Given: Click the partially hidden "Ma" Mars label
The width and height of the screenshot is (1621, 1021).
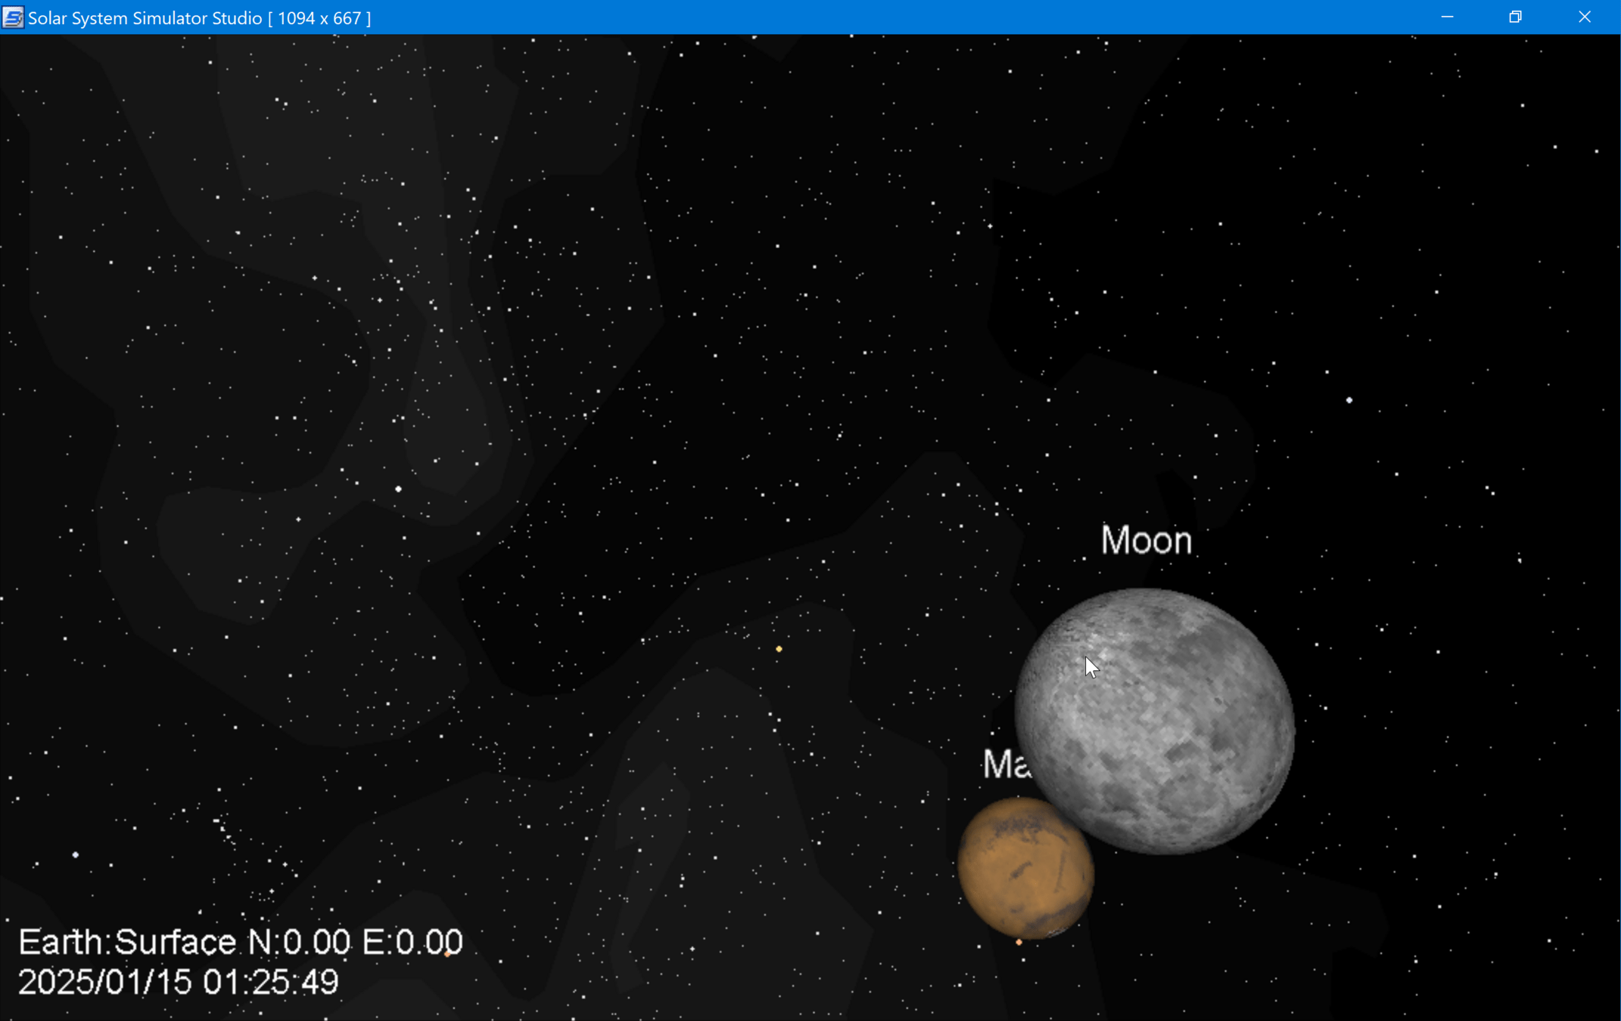Looking at the screenshot, I should click(x=1005, y=765).
